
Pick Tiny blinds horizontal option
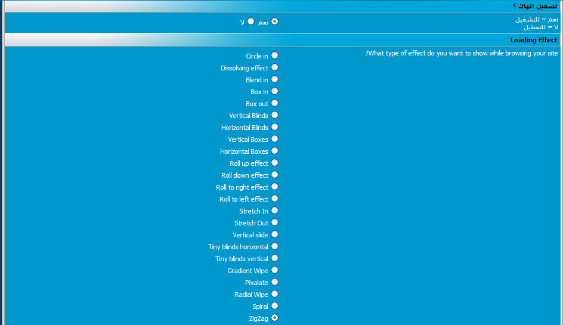tap(274, 246)
